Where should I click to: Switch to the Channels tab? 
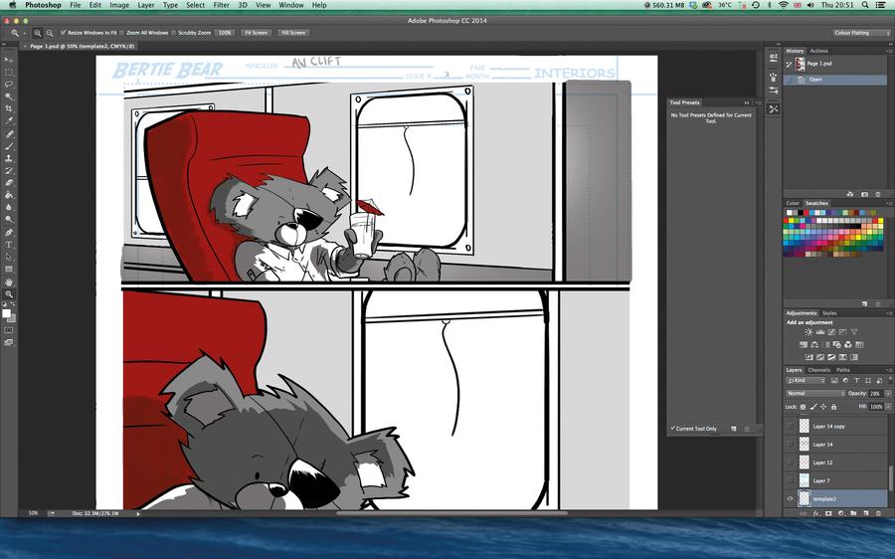818,370
